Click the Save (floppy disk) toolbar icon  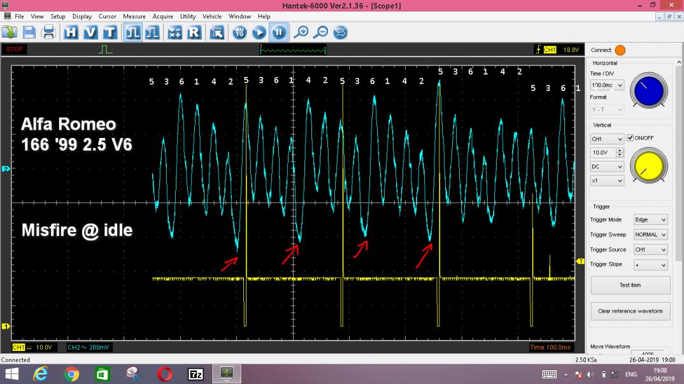(29, 32)
